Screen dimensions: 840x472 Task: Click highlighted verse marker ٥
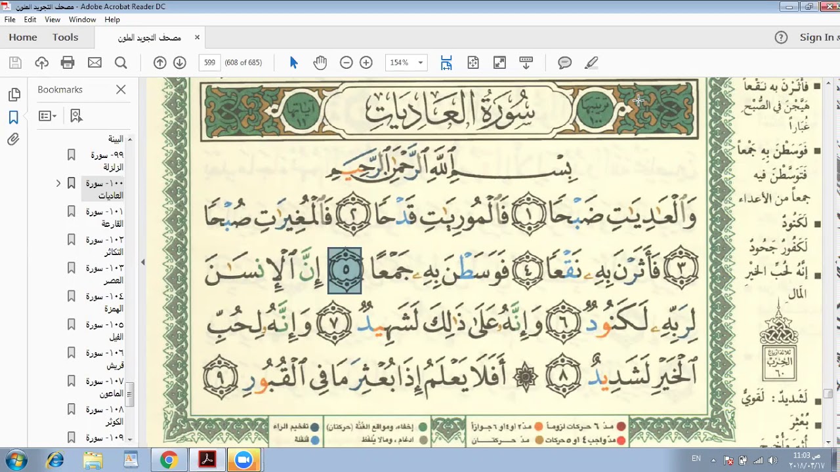[345, 271]
